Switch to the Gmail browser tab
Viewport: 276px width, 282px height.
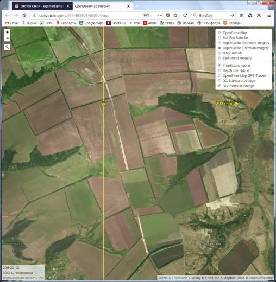coord(42,6)
